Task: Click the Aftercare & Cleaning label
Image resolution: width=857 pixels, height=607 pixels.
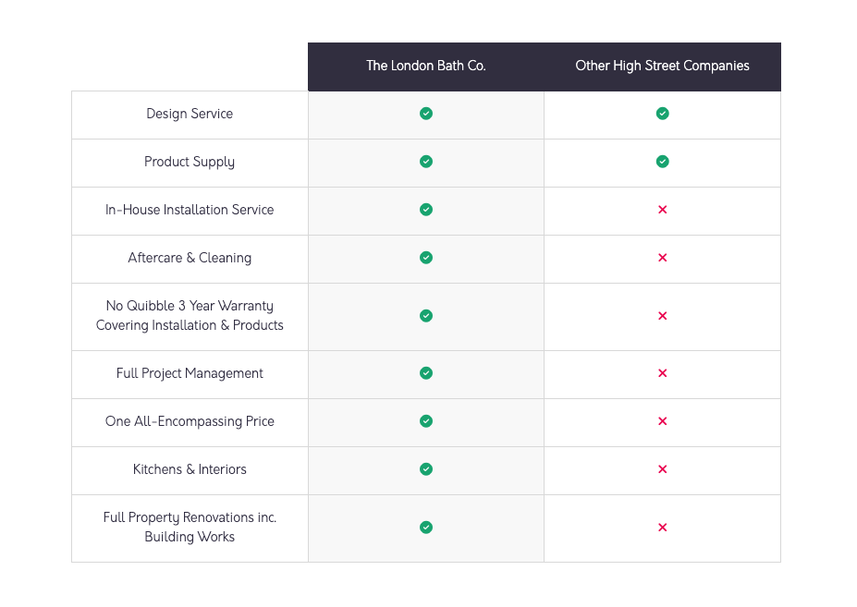Action: point(190,258)
